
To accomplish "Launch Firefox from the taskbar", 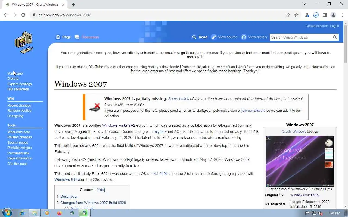I will [60, 213].
